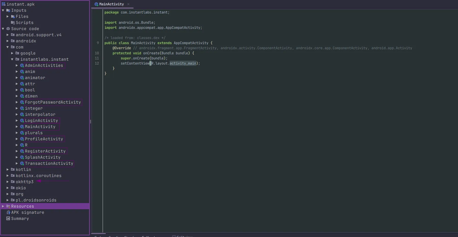Click the integer class icon
Screen dimensions: 458x237
[x=22, y=108]
